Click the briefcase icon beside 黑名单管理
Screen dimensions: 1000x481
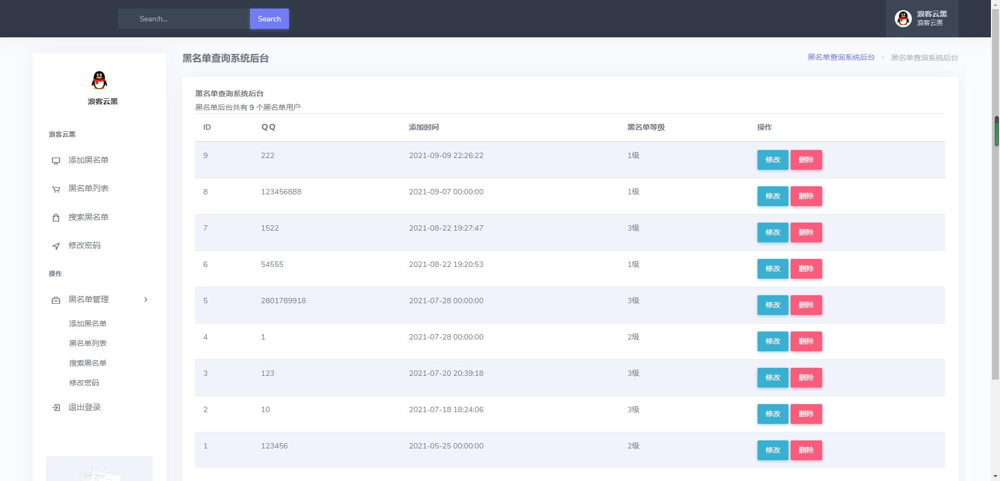click(x=56, y=300)
